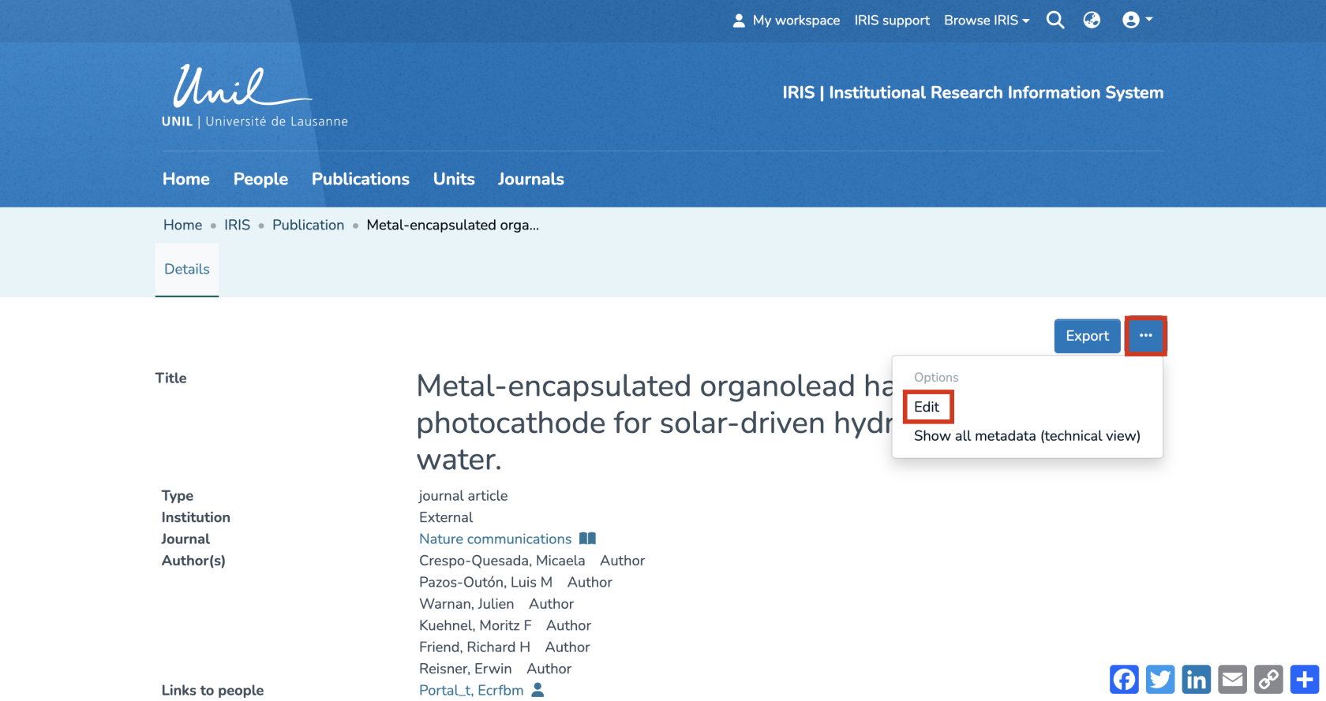The height and width of the screenshot is (701, 1326).
Task: Open the Publications navigation item
Action: tap(361, 179)
